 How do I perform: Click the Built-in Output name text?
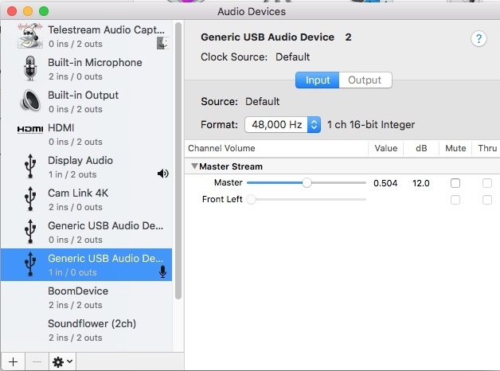(x=84, y=95)
